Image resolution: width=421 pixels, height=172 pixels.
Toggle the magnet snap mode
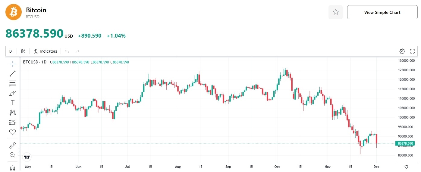[12, 168]
